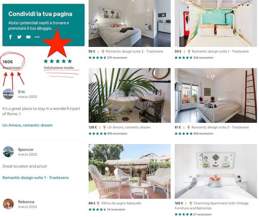Screen dimensions: 259x217
Task: Click Spencer's profile avatar
Action: (8, 152)
